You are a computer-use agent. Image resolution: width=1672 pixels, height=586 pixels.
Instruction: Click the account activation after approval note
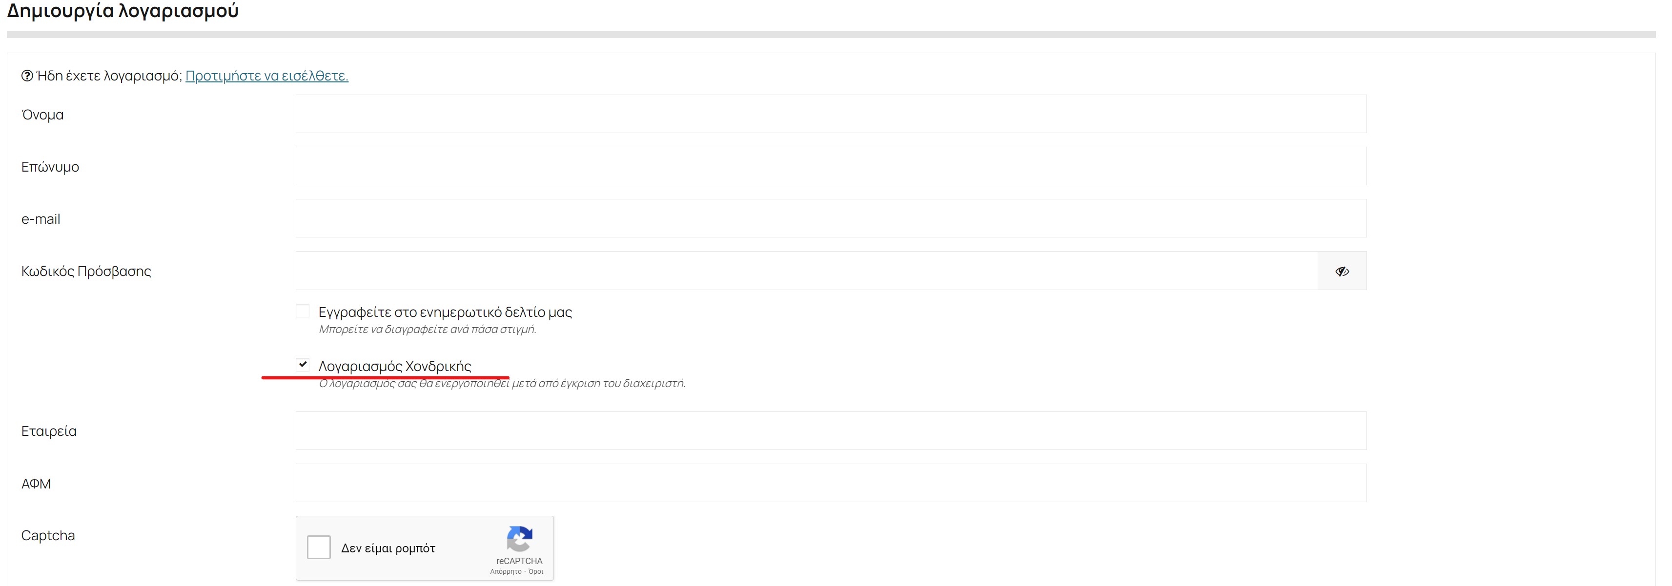coord(502,383)
